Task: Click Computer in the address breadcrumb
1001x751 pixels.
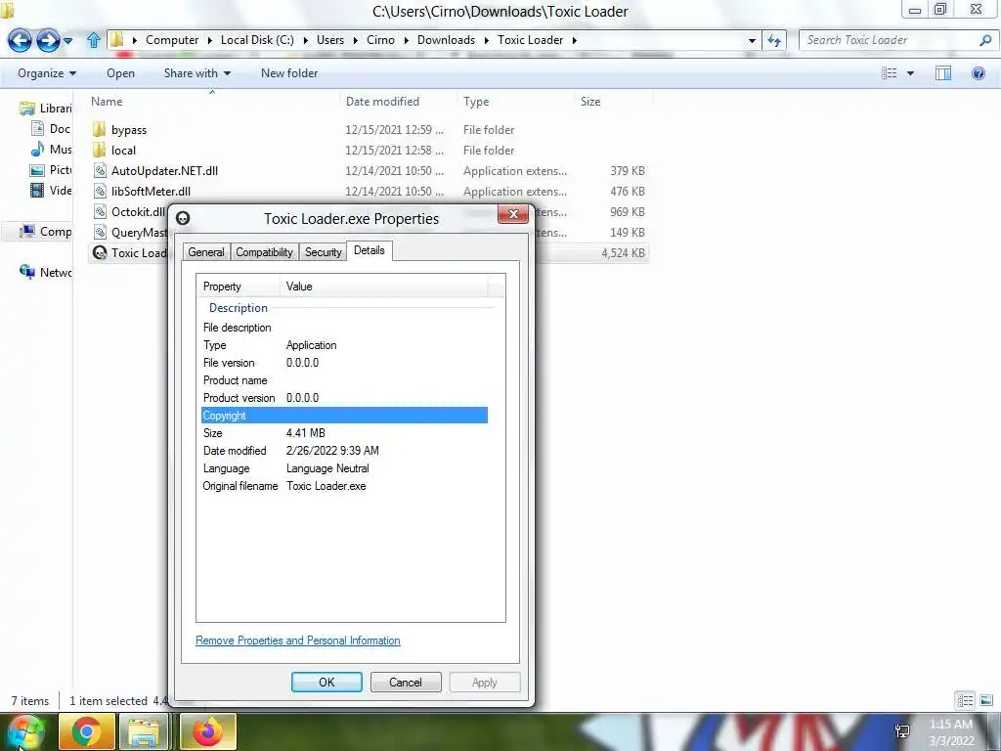Action: pyautogui.click(x=172, y=40)
